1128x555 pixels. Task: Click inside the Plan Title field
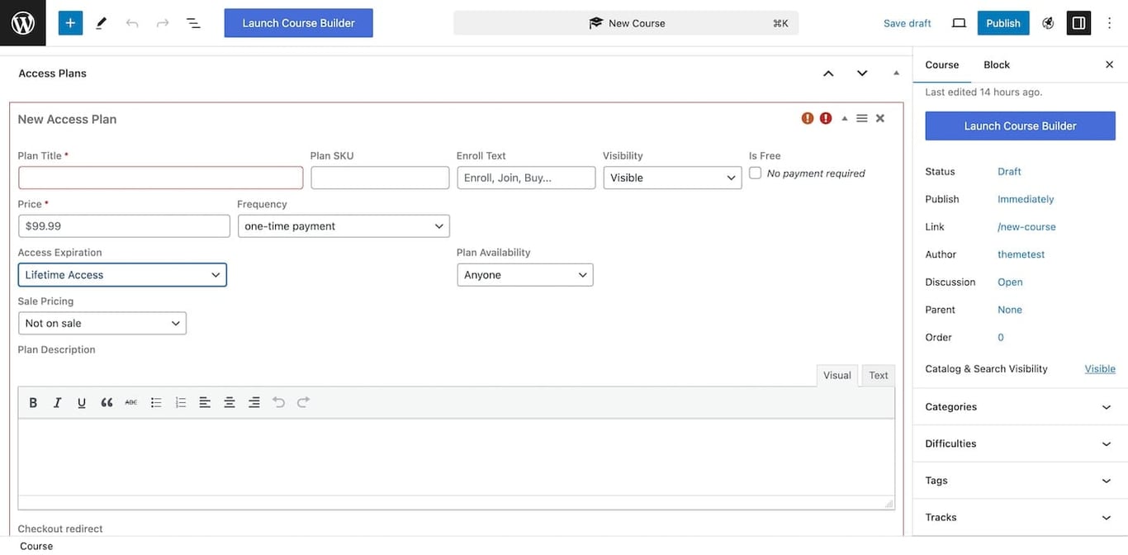[160, 177]
